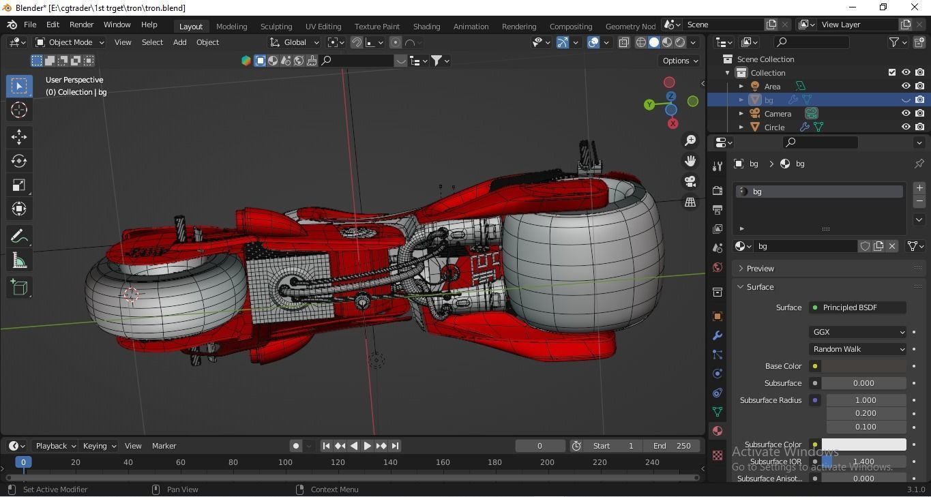Open the Particle properties tab
The width and height of the screenshot is (931, 497).
[x=717, y=355]
